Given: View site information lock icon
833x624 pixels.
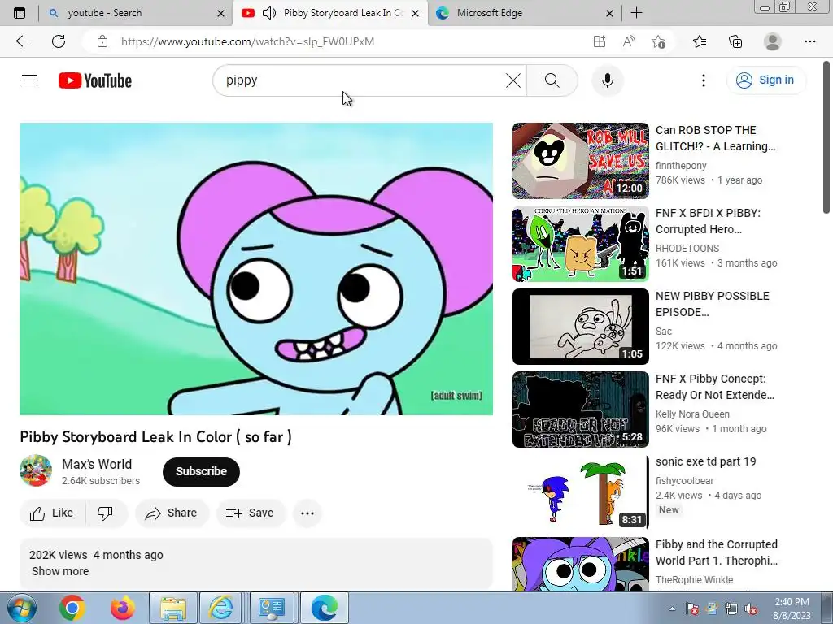Looking at the screenshot, I should click(102, 42).
